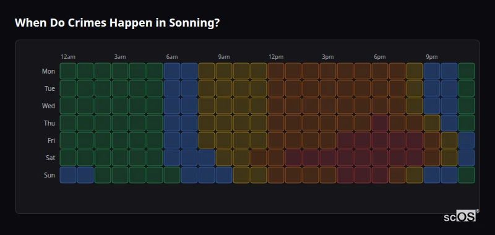Image resolution: width=495 pixels, height=235 pixels.
Task: Click the Wednesday 12am green cell
Action: (x=68, y=106)
